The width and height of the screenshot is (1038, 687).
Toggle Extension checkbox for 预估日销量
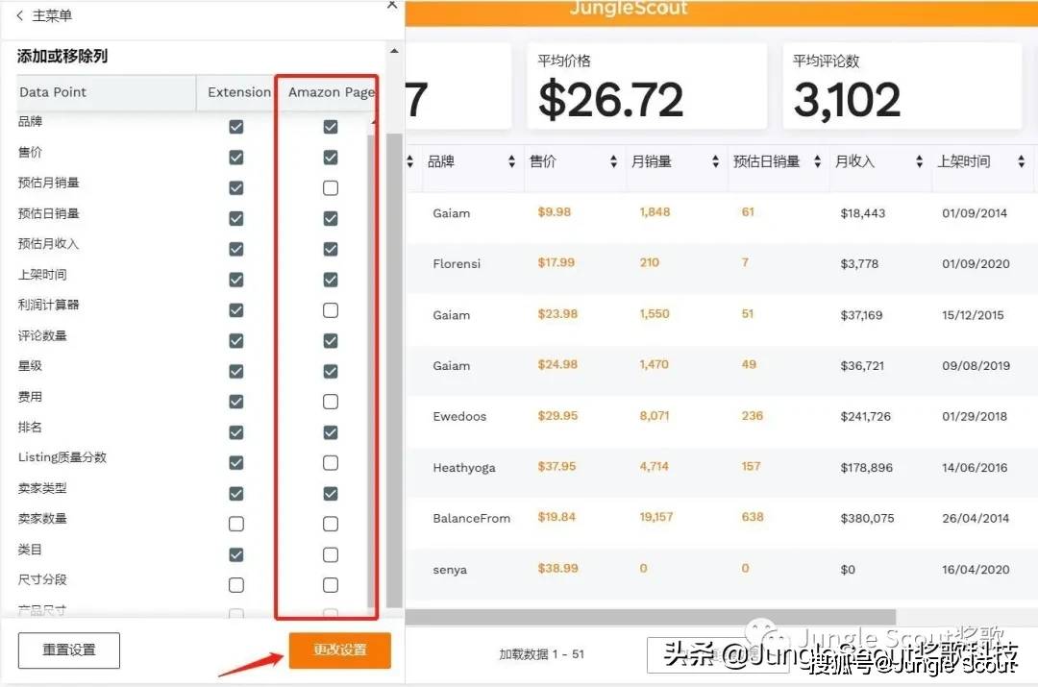click(x=236, y=218)
